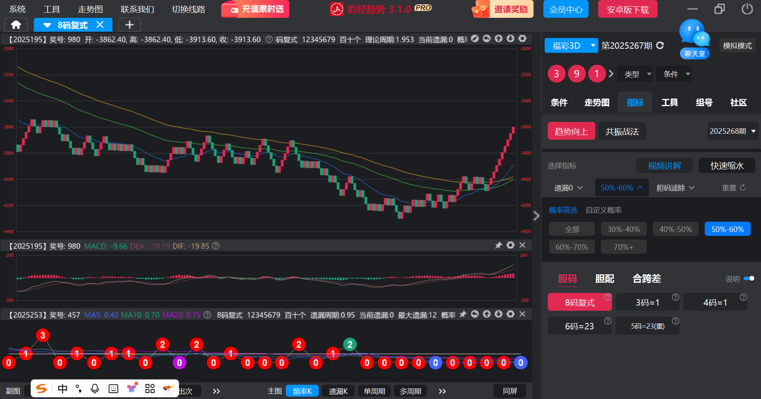761x399 pixels.
Task: Collapse the right panel with arrow handle
Action: pos(536,216)
